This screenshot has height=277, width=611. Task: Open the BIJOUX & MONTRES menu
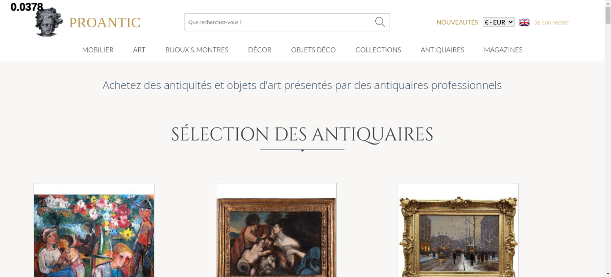(197, 50)
